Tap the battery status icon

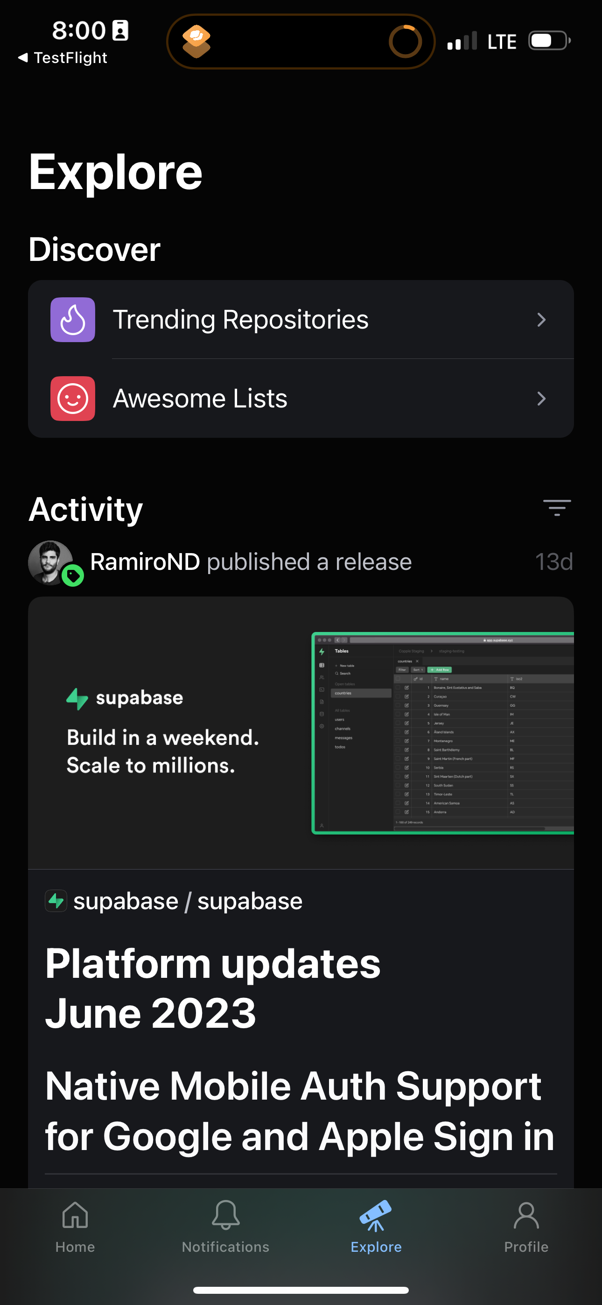pos(549,41)
